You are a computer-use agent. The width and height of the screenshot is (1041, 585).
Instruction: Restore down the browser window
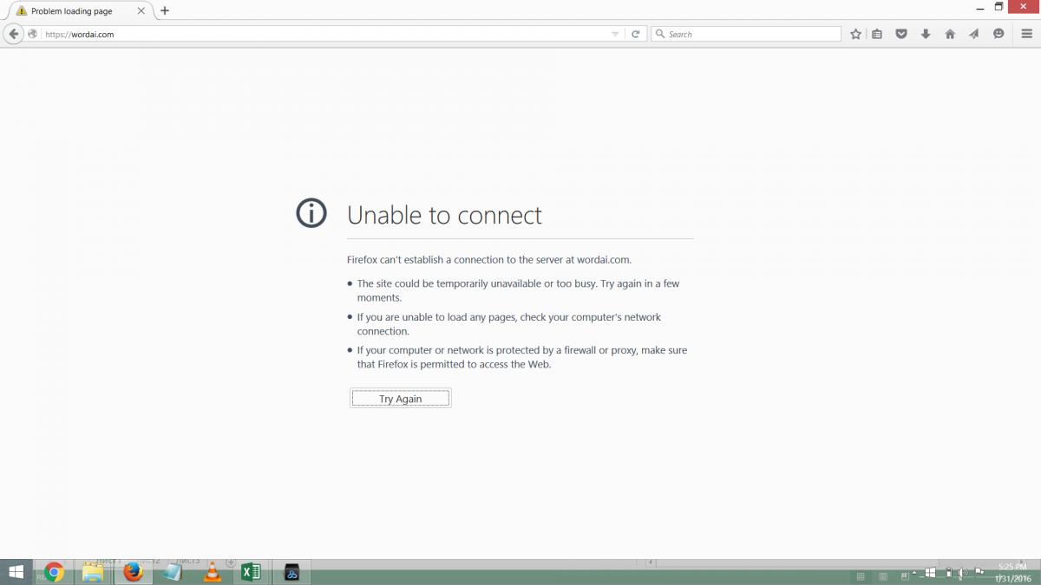coord(999,6)
